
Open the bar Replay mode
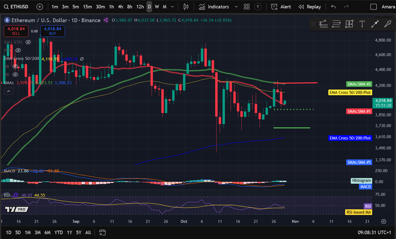click(x=309, y=7)
